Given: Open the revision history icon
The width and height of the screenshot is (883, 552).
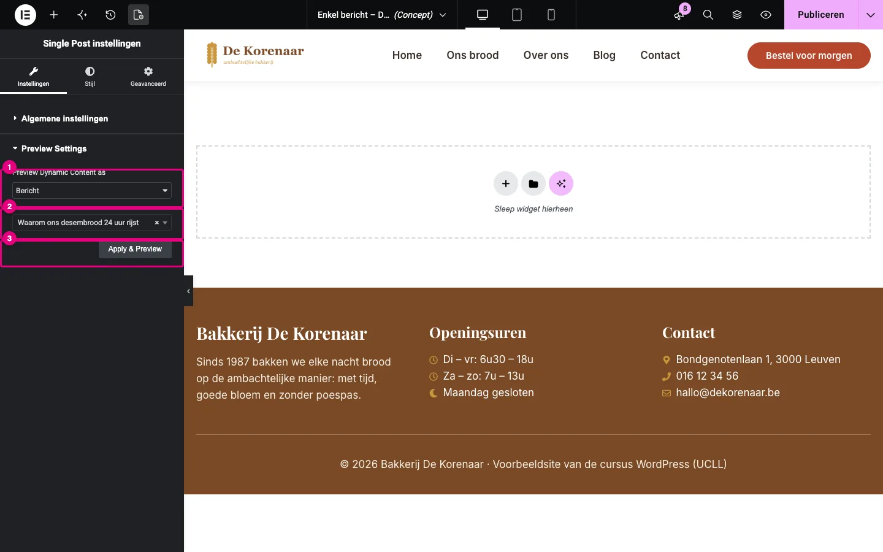Looking at the screenshot, I should [110, 15].
